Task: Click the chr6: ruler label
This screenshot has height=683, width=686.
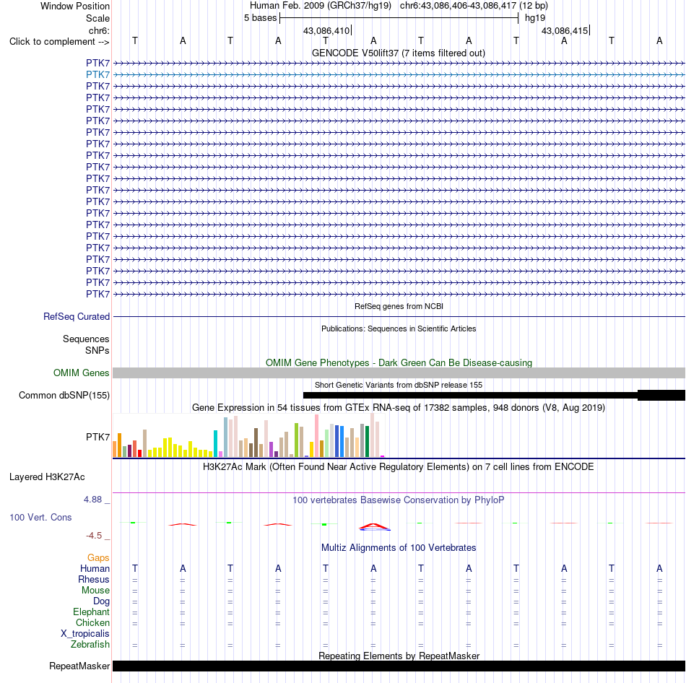Action: [99, 30]
